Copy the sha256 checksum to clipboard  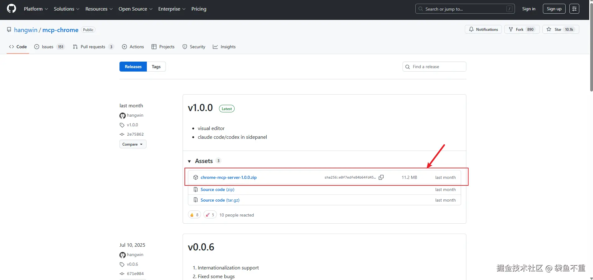(x=381, y=177)
